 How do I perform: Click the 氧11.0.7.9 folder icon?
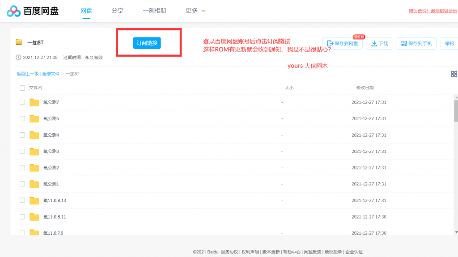(x=34, y=232)
